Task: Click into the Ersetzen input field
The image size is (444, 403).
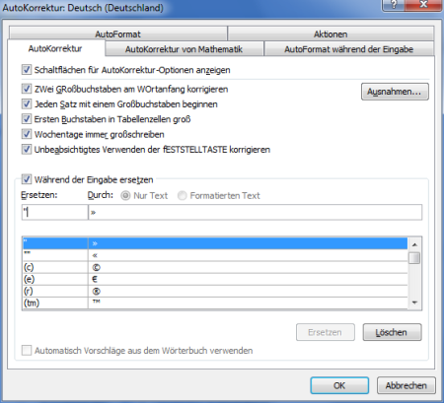Action: point(54,212)
